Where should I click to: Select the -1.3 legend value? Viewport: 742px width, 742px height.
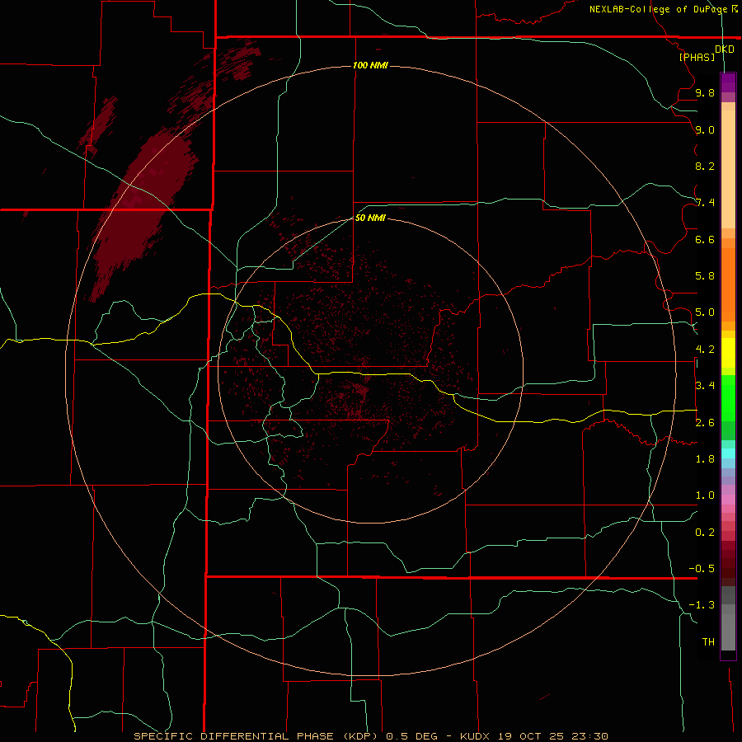[702, 605]
